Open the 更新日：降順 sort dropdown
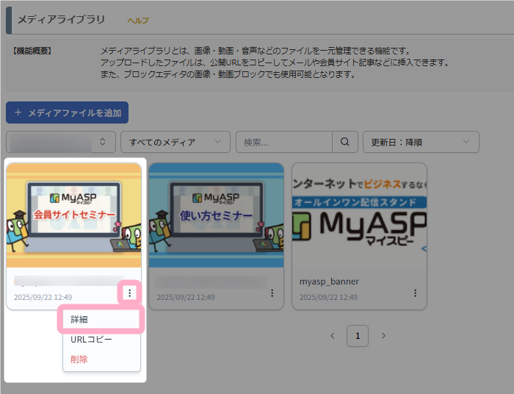514x394 pixels. (x=421, y=142)
